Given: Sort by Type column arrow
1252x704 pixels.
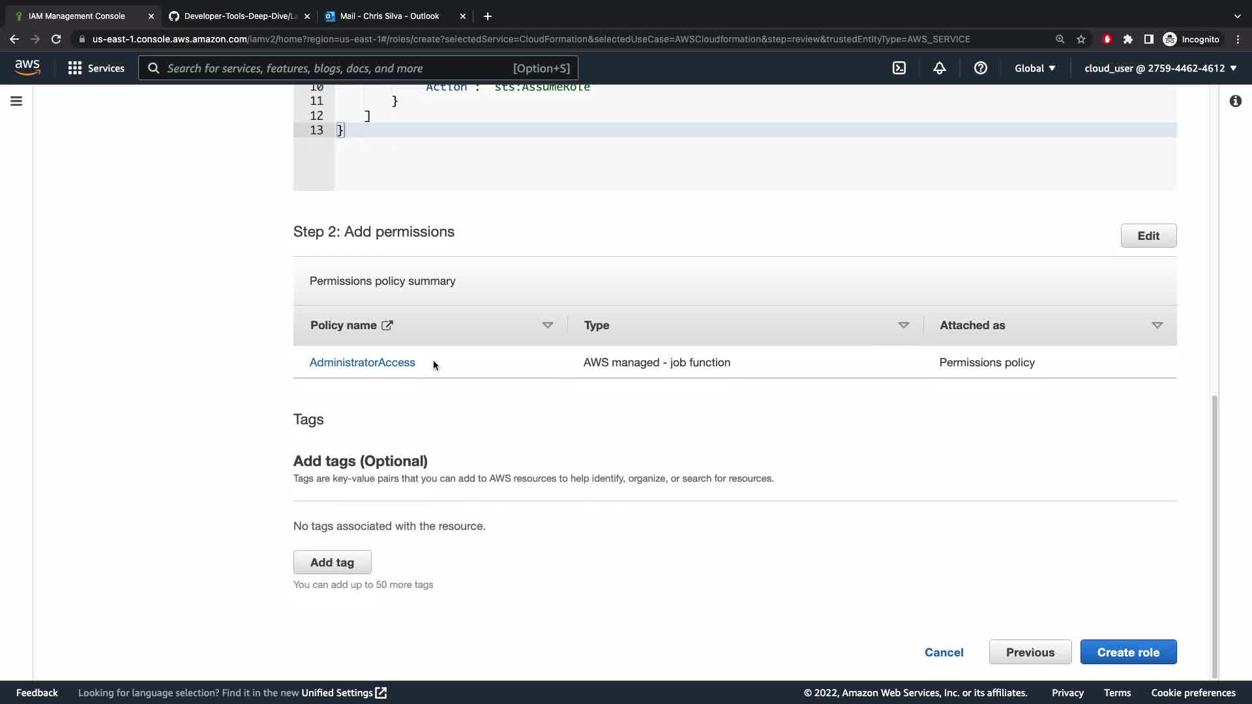Looking at the screenshot, I should pos(903,325).
